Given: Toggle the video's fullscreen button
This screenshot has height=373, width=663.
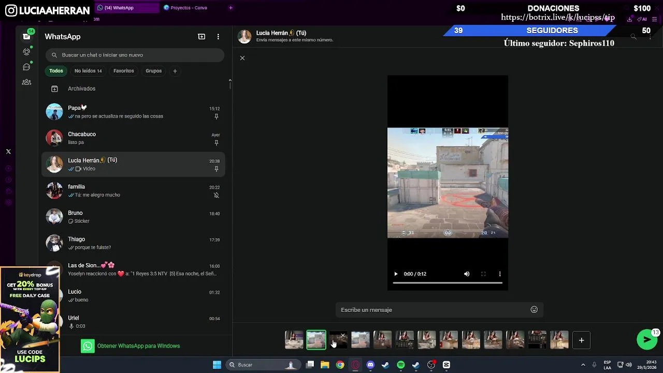Looking at the screenshot, I should [x=483, y=274].
